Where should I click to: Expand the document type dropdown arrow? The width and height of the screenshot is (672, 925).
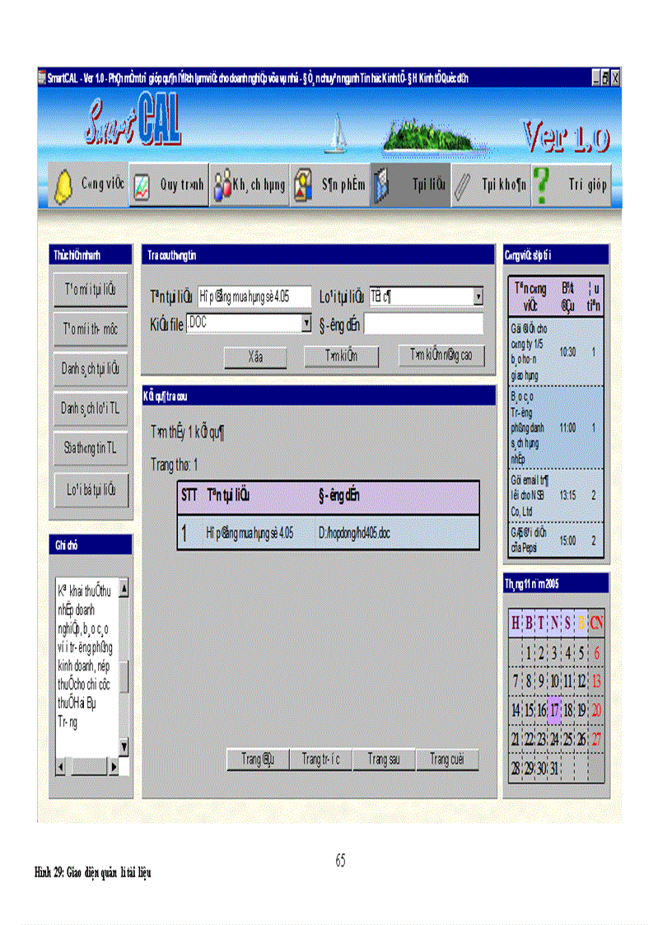(x=478, y=297)
